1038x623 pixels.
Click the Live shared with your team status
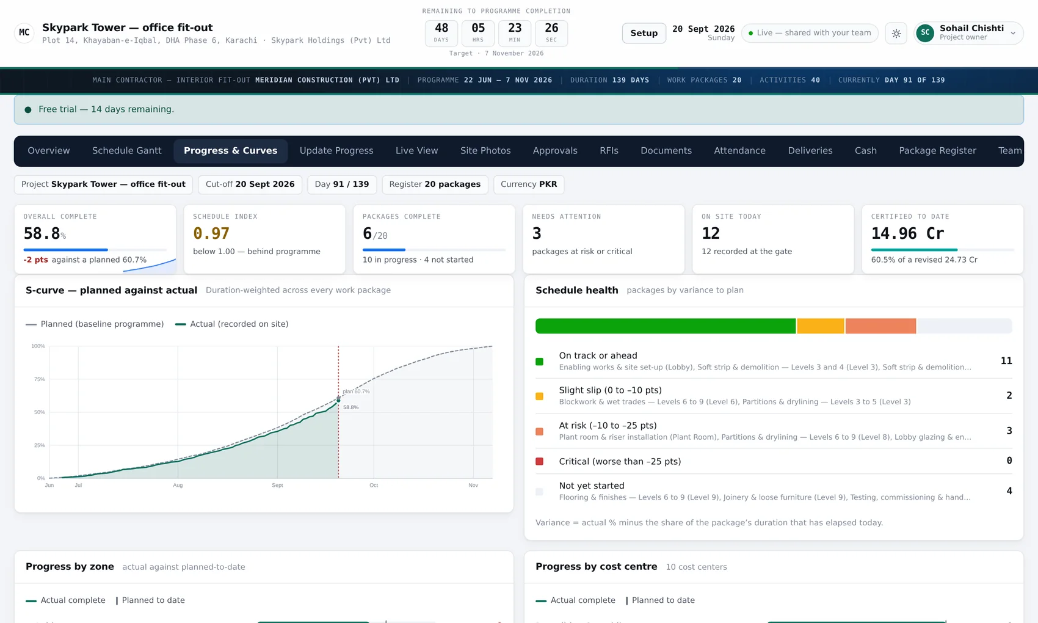click(810, 33)
